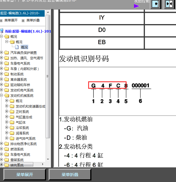Image resolution: width=176 pixels, height=182 pixels.
Task: Expand the 制动系统 folder
Action: pyautogui.click(x=1, y=74)
